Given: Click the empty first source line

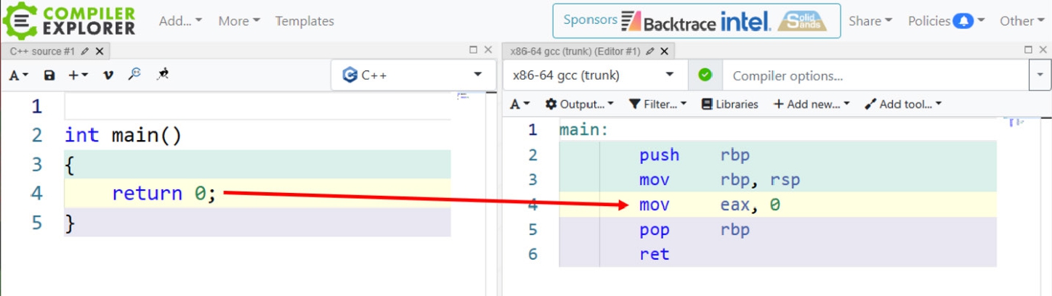Looking at the screenshot, I should [257, 107].
